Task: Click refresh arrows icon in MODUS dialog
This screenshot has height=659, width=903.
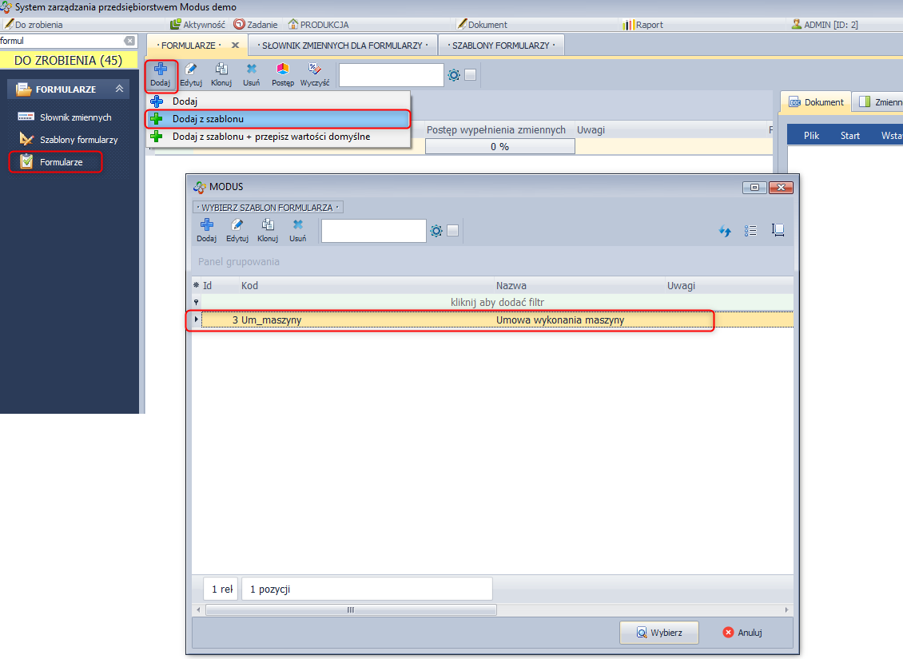Action: point(726,231)
